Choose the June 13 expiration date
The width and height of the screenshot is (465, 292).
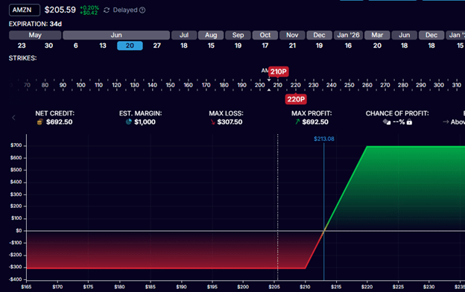(x=103, y=45)
